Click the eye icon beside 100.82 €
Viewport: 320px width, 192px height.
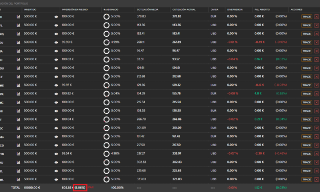(56, 94)
